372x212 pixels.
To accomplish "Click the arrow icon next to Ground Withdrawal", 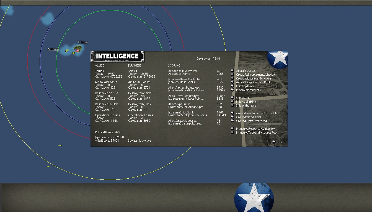I will tap(232, 117).
